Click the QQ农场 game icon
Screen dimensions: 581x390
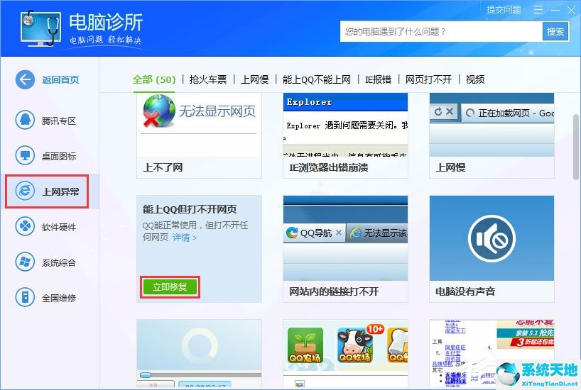305,345
